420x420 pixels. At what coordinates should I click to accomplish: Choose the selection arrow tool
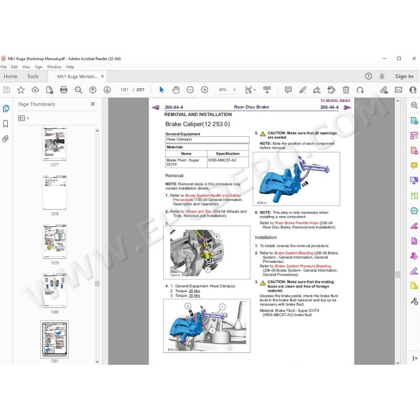[x=161, y=90]
